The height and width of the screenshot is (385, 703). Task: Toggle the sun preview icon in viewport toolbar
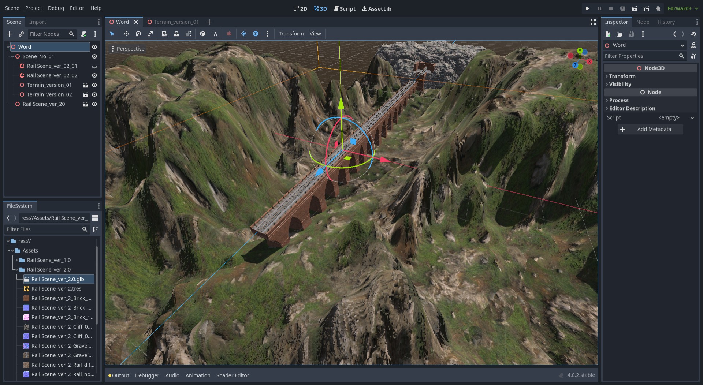coord(244,34)
